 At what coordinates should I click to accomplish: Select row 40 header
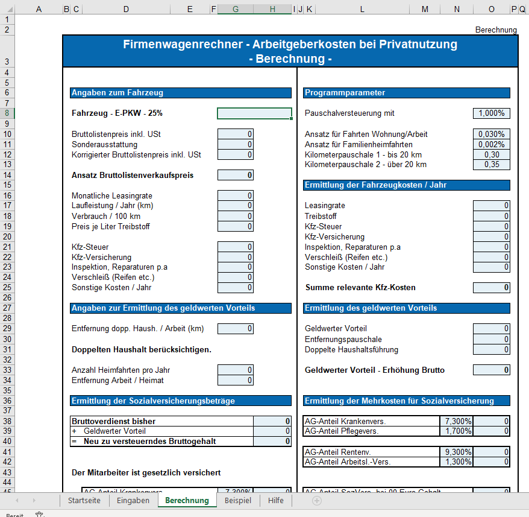[7, 442]
